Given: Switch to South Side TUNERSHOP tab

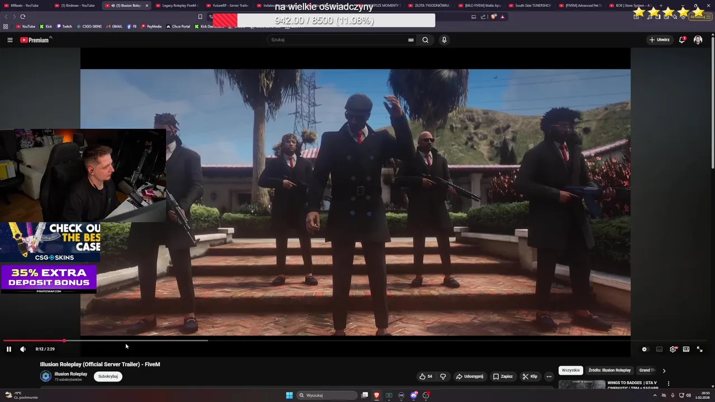Looking at the screenshot, I should [x=530, y=6].
